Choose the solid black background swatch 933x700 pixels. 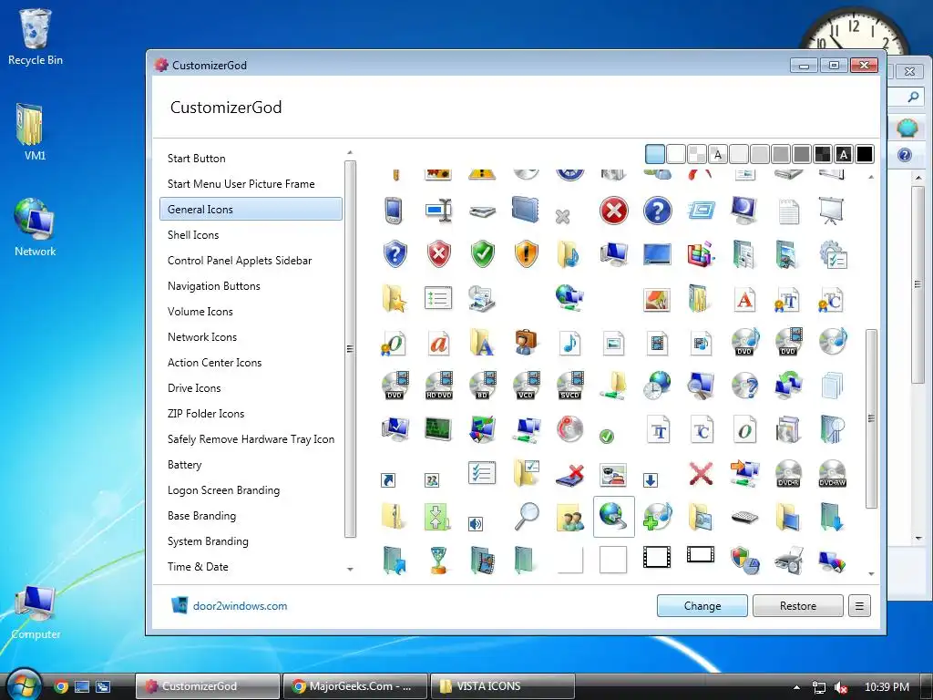click(x=865, y=154)
